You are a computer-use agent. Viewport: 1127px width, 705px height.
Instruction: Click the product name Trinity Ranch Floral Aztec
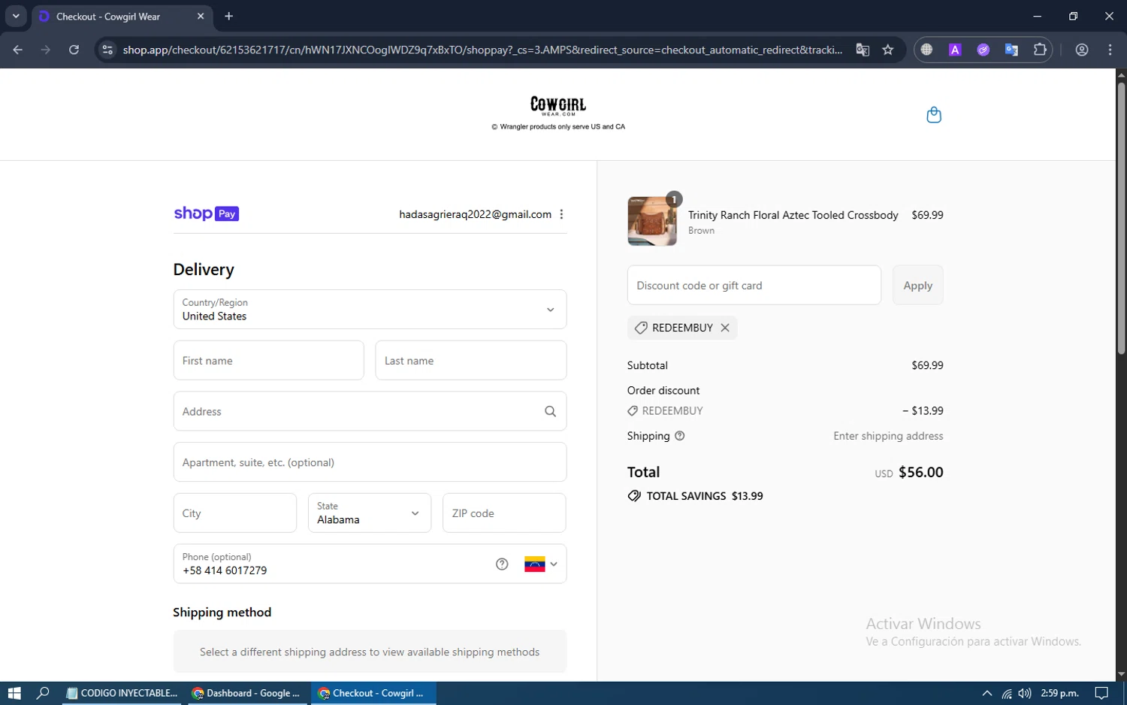click(793, 215)
